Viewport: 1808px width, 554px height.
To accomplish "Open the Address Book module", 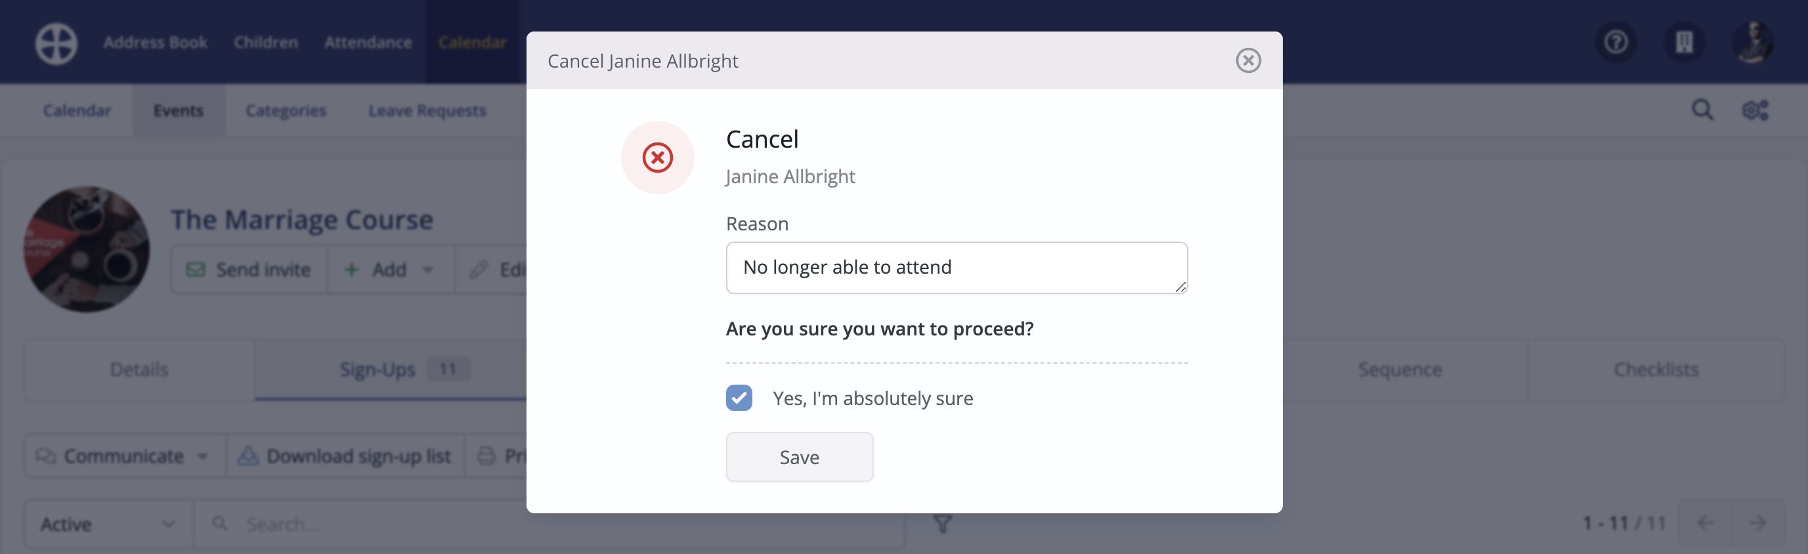I will (x=155, y=42).
